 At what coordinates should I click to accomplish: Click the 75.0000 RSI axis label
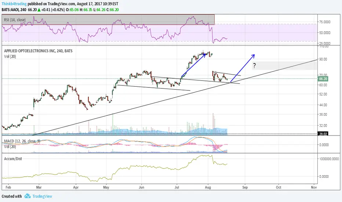click(325, 22)
